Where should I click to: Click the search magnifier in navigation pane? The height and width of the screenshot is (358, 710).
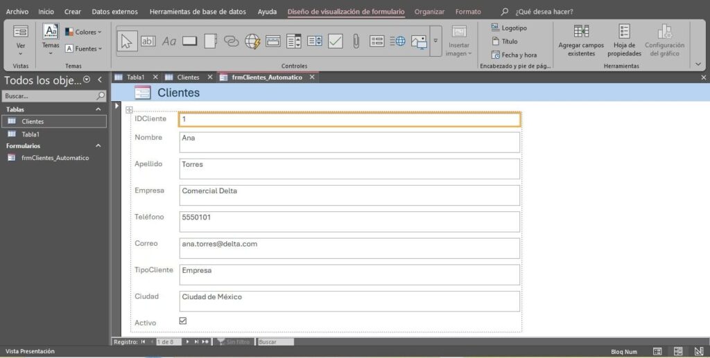(101, 96)
